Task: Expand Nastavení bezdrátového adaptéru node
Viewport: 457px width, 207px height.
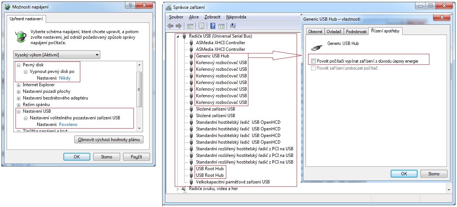Action: tap(19, 98)
